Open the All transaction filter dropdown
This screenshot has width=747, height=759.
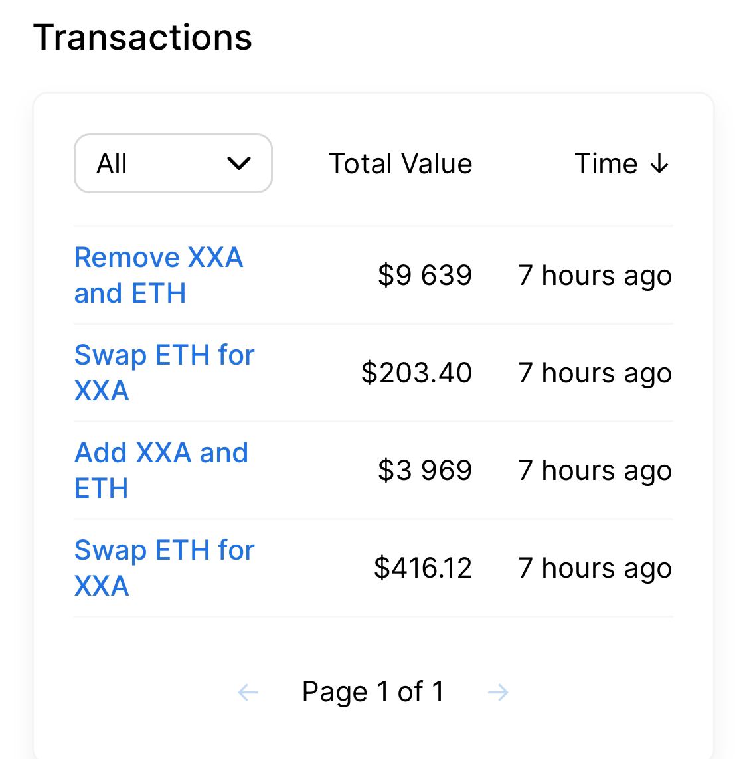(x=173, y=163)
